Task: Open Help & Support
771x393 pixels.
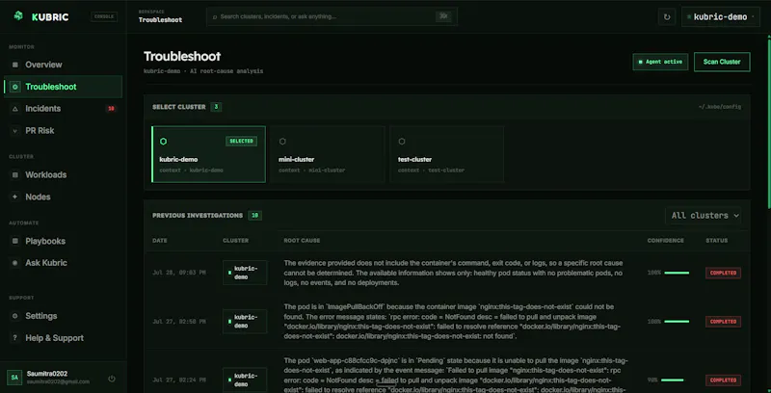Action: coord(63,338)
